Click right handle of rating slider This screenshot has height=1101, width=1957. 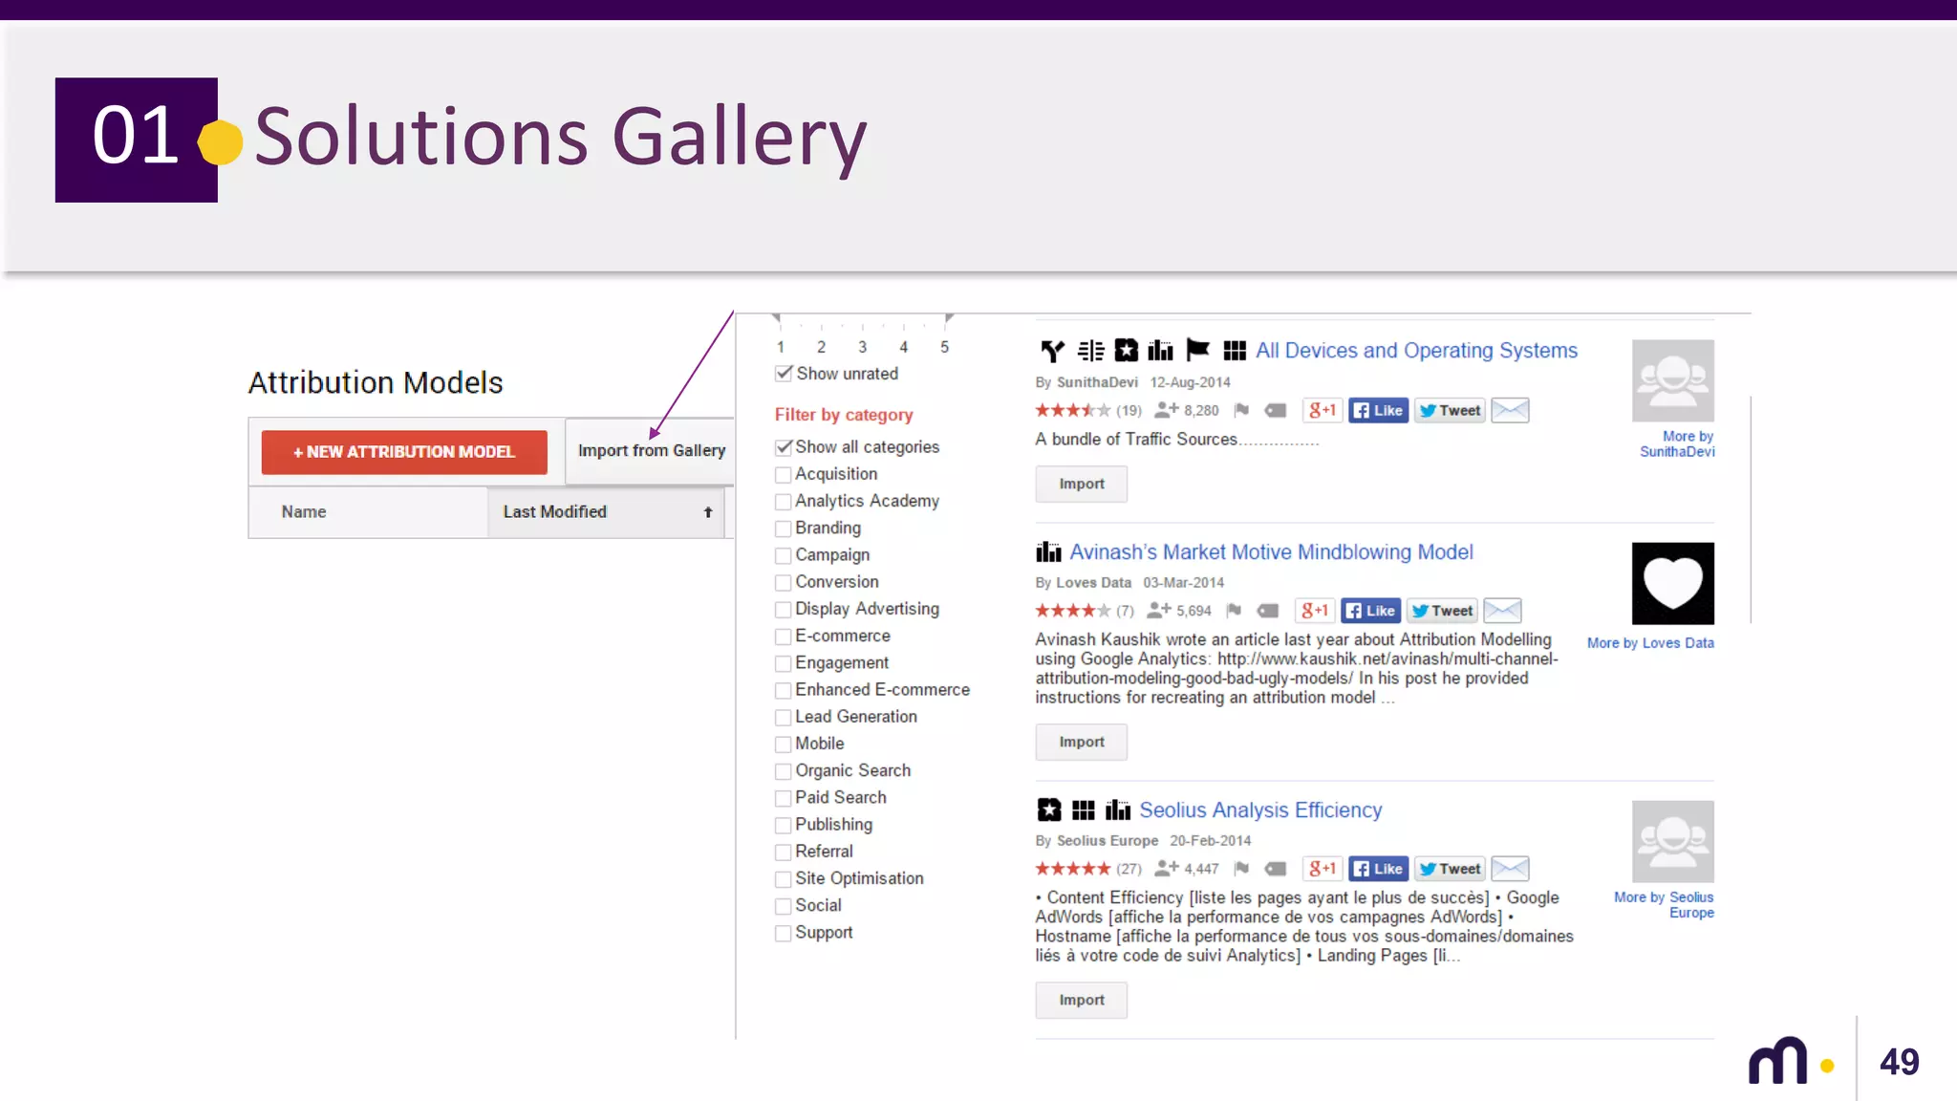click(x=948, y=318)
